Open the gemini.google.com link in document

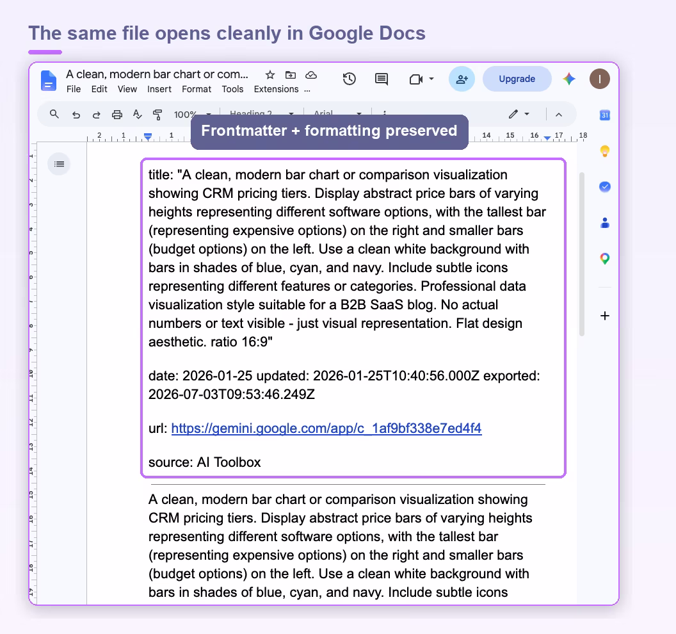point(326,428)
